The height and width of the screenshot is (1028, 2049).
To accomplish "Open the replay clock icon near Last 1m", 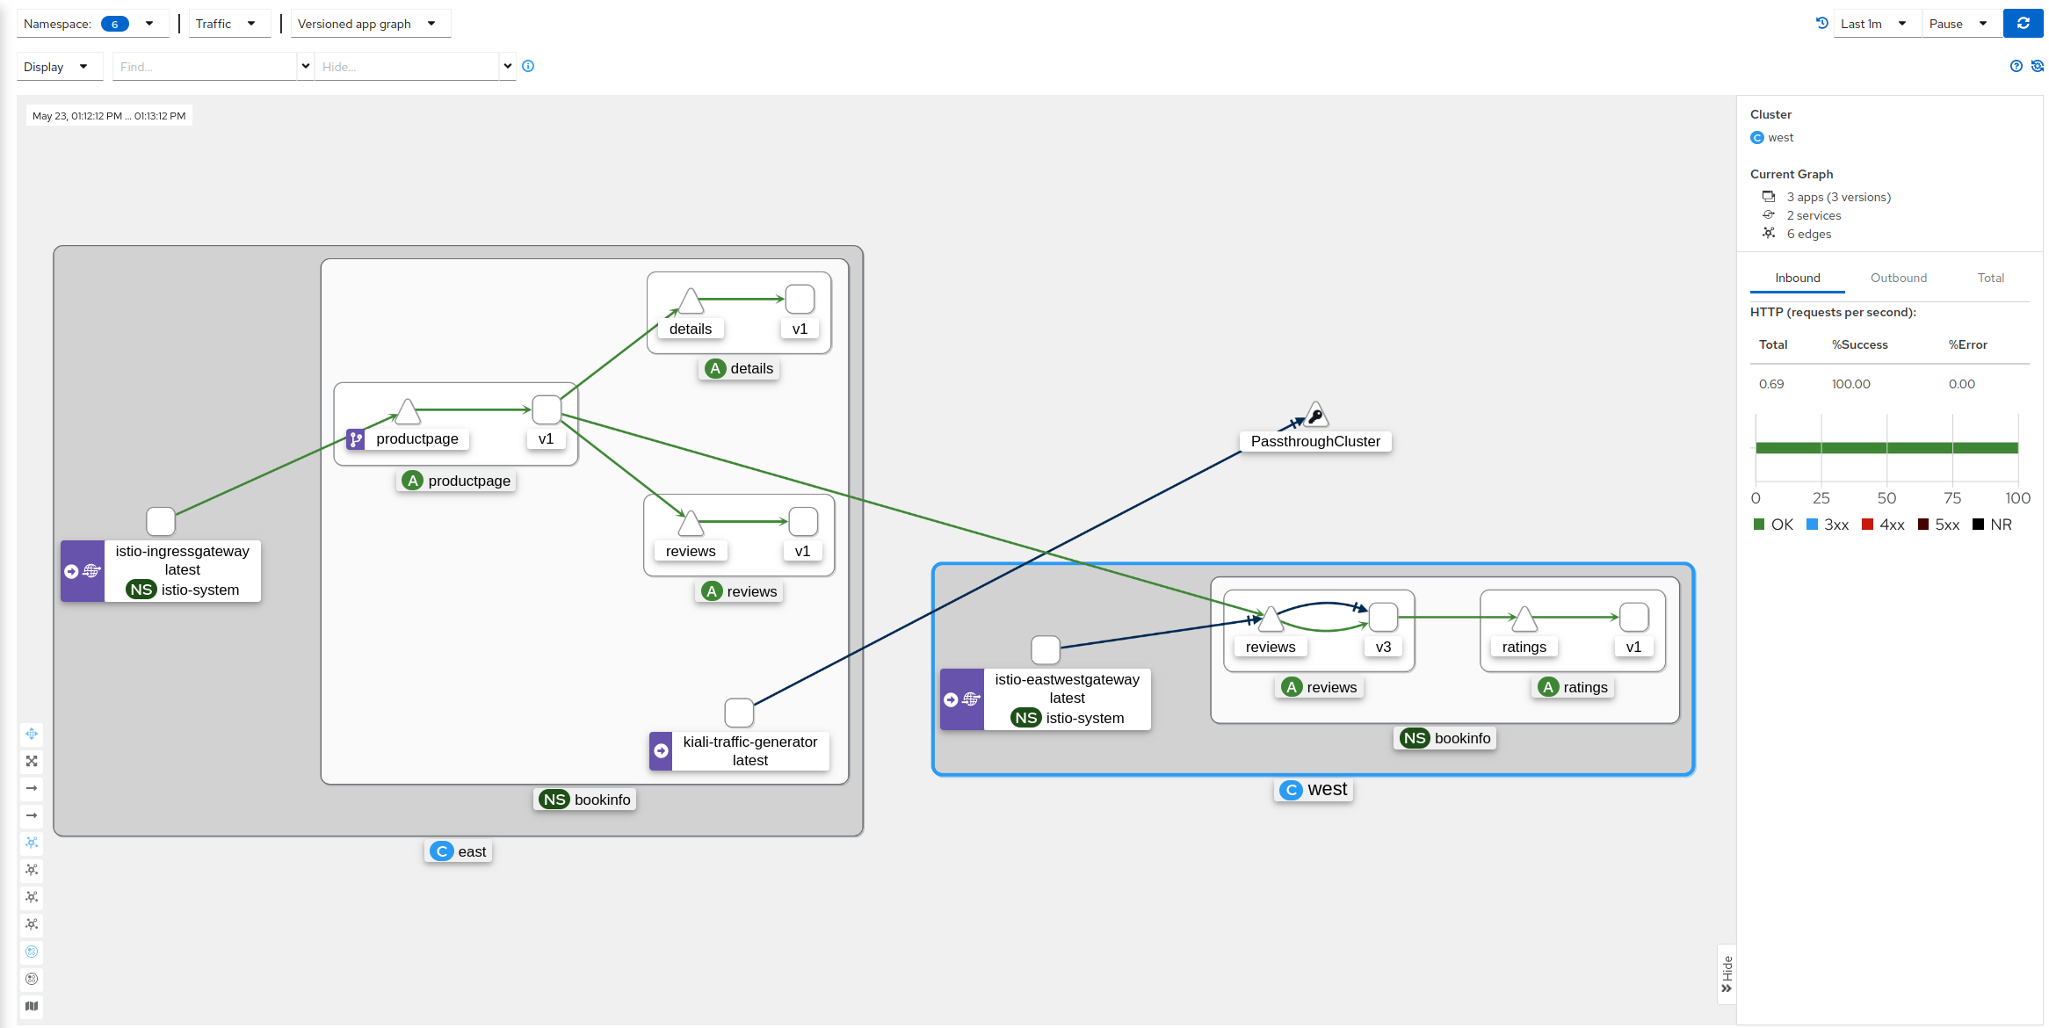I will [x=1821, y=23].
